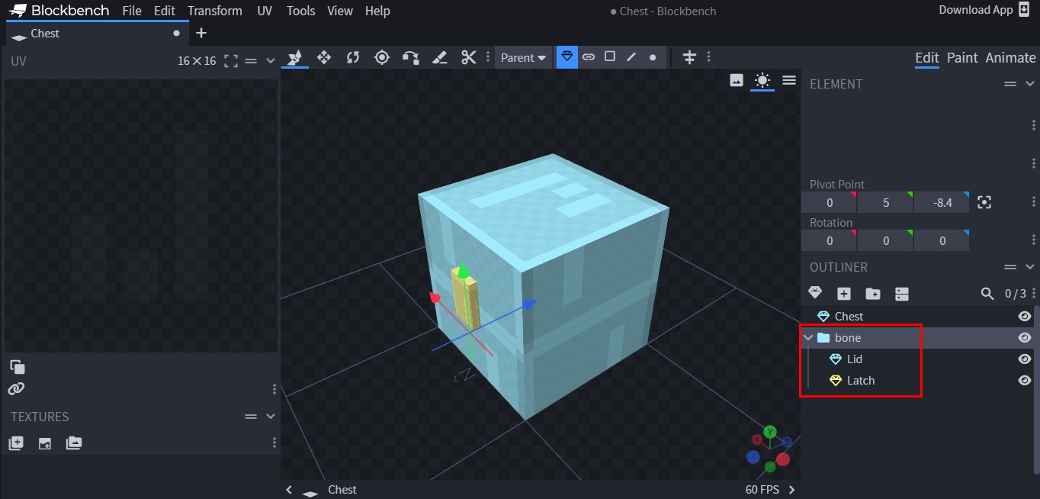Add a group with the folder-plus icon
This screenshot has width=1040, height=499.
(x=873, y=294)
